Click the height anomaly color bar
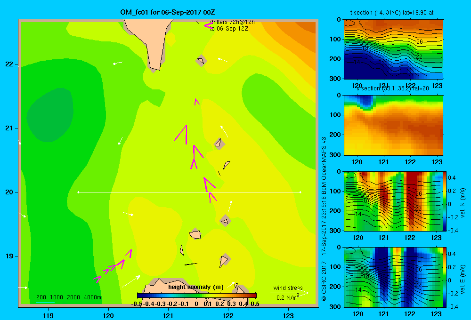This screenshot has height=320, width=471. coord(197,296)
